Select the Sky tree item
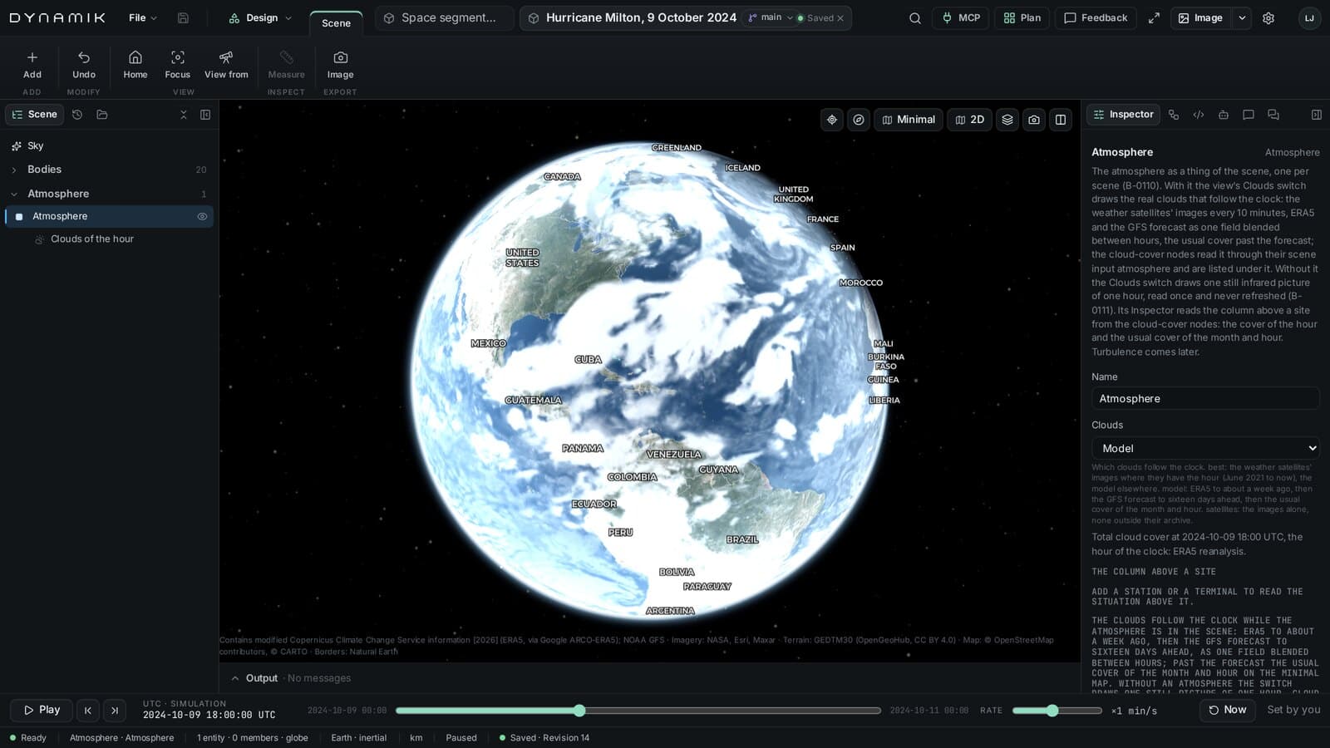 tap(108, 145)
